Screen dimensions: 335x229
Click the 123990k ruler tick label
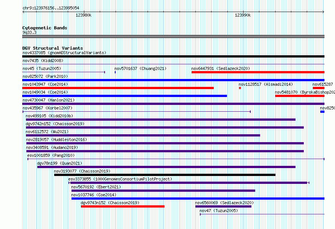point(243,15)
